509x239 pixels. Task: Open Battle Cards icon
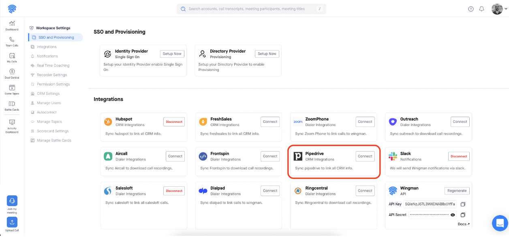[x=12, y=104]
